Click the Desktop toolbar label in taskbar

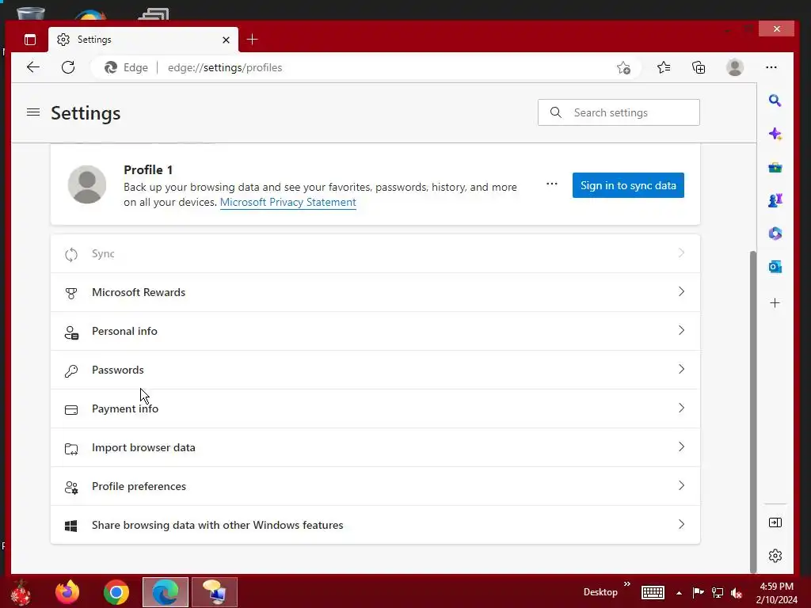coord(600,592)
